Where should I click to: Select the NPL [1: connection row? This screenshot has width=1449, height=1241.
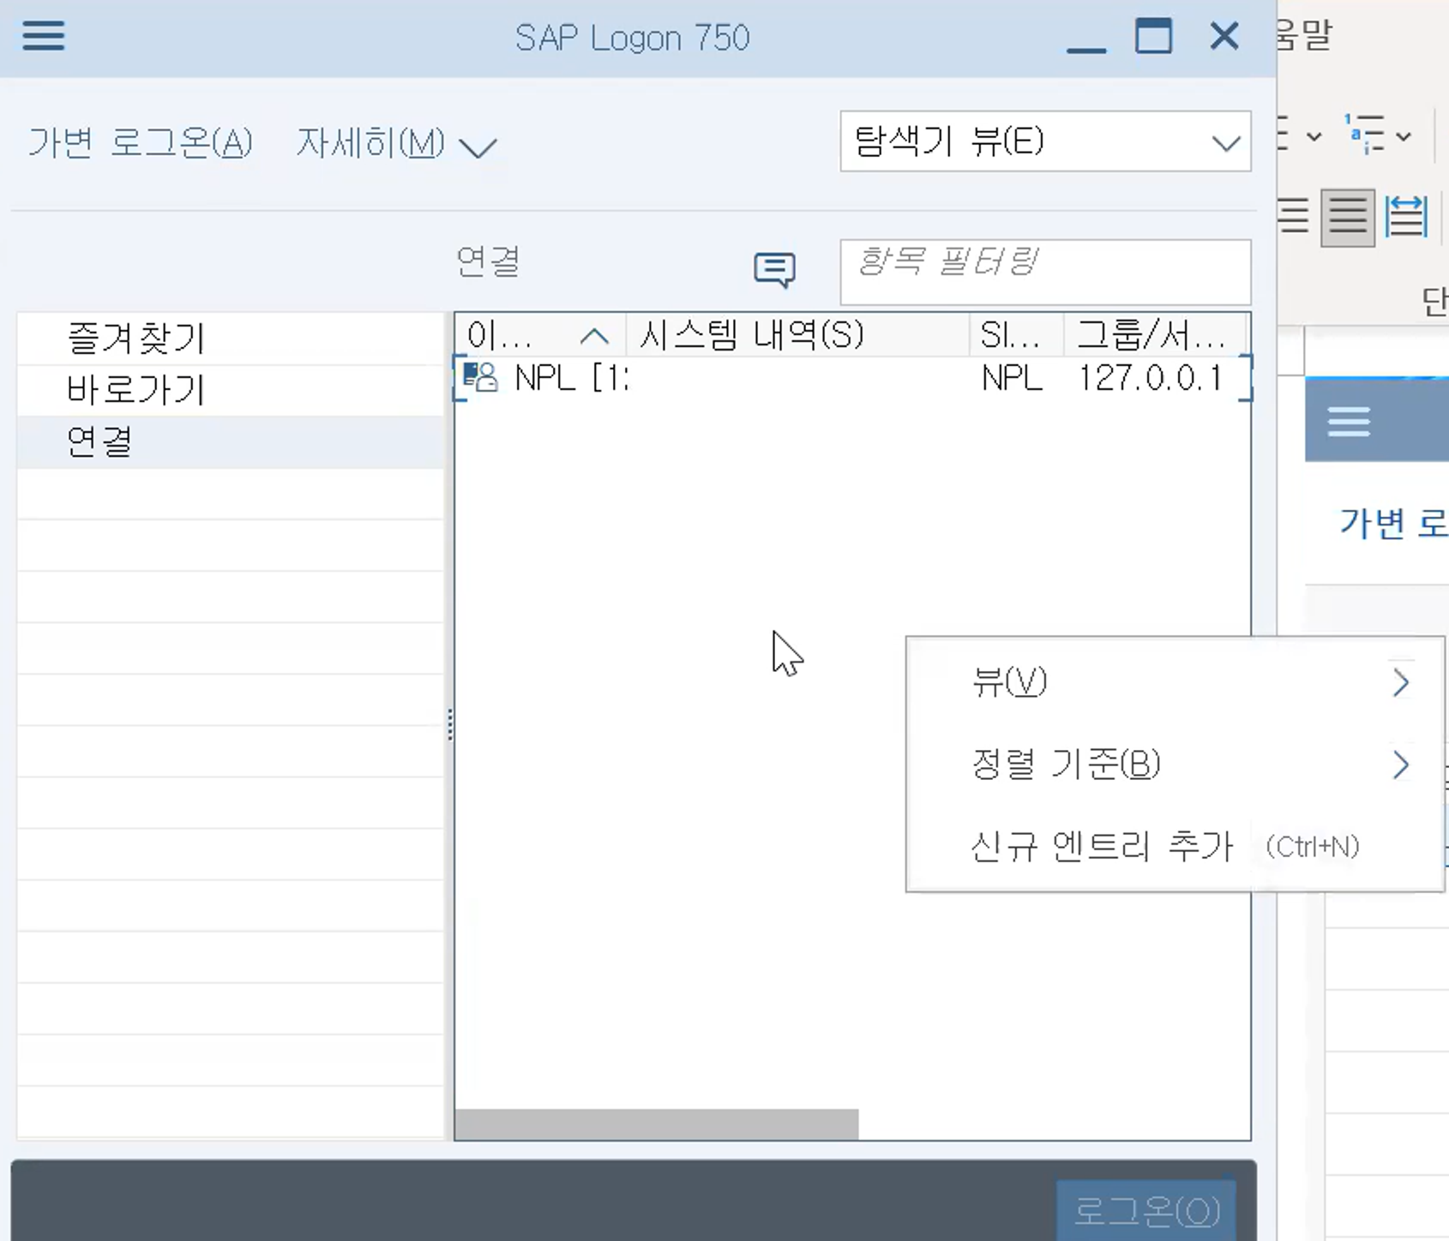[x=852, y=378]
